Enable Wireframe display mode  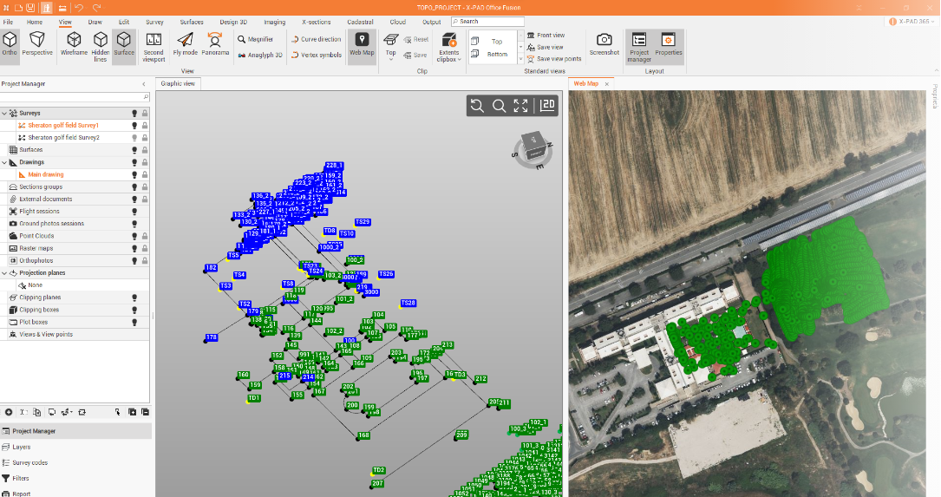[74, 44]
